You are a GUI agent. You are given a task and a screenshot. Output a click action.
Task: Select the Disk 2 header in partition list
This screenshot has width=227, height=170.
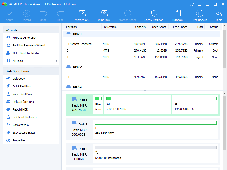[141, 67]
